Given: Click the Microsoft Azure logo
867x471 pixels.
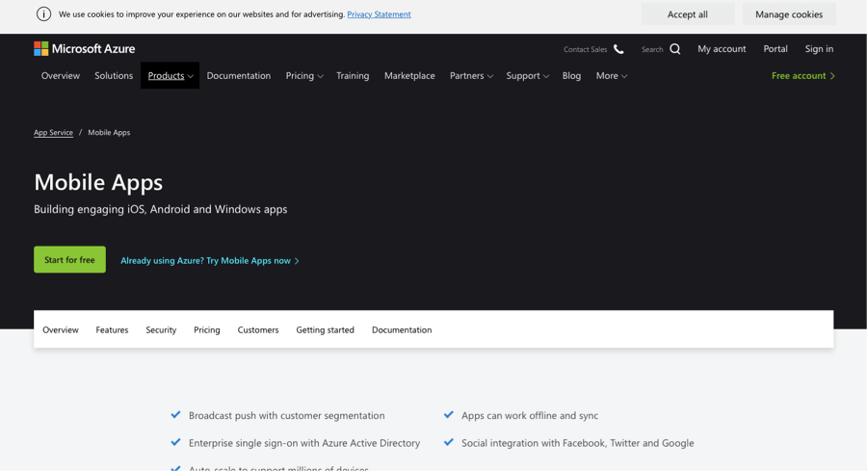Looking at the screenshot, I should (x=85, y=49).
